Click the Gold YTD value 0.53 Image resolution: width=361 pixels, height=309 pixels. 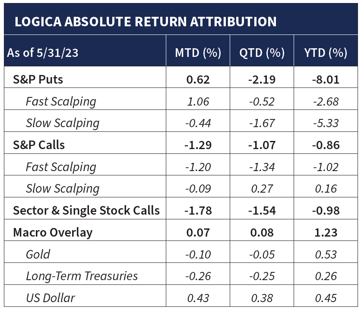point(326,254)
